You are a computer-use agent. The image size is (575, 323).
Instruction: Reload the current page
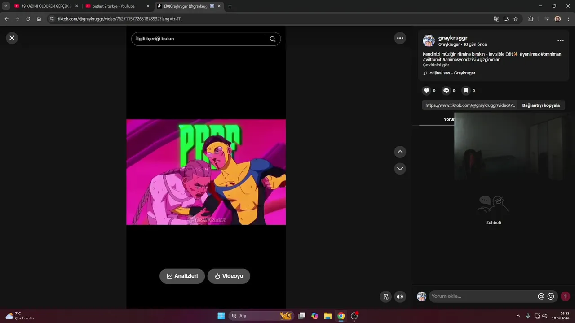[28, 19]
